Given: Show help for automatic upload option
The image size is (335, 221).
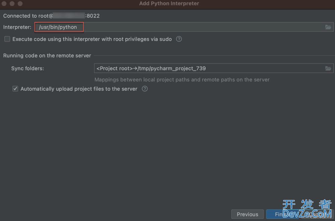Looking at the screenshot, I should (x=145, y=89).
